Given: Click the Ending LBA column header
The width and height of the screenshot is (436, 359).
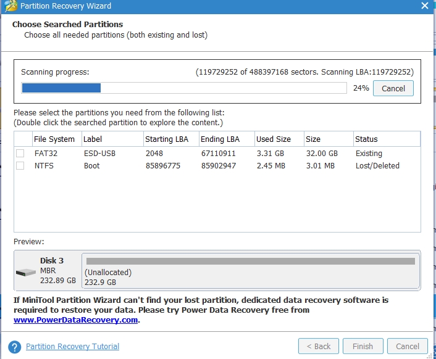Looking at the screenshot, I should coord(227,139).
